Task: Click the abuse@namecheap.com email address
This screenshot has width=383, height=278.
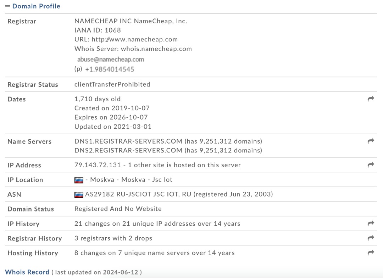Action: [111, 59]
